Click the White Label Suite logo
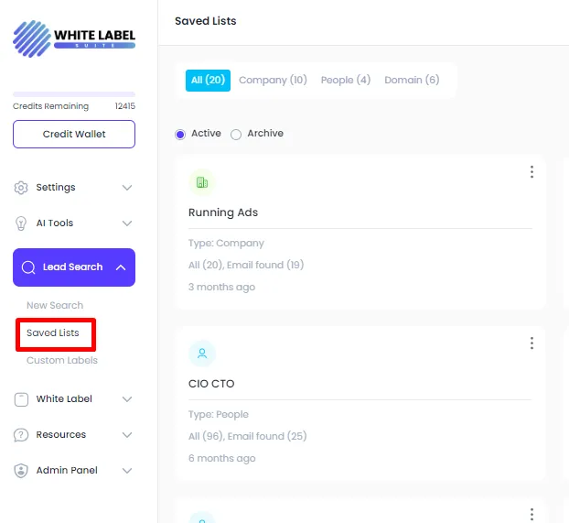Viewport: 569px width, 523px height. coord(74,38)
